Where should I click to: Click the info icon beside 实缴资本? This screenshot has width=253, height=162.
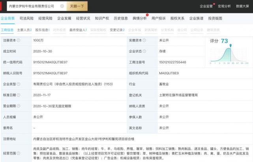tap(144, 40)
